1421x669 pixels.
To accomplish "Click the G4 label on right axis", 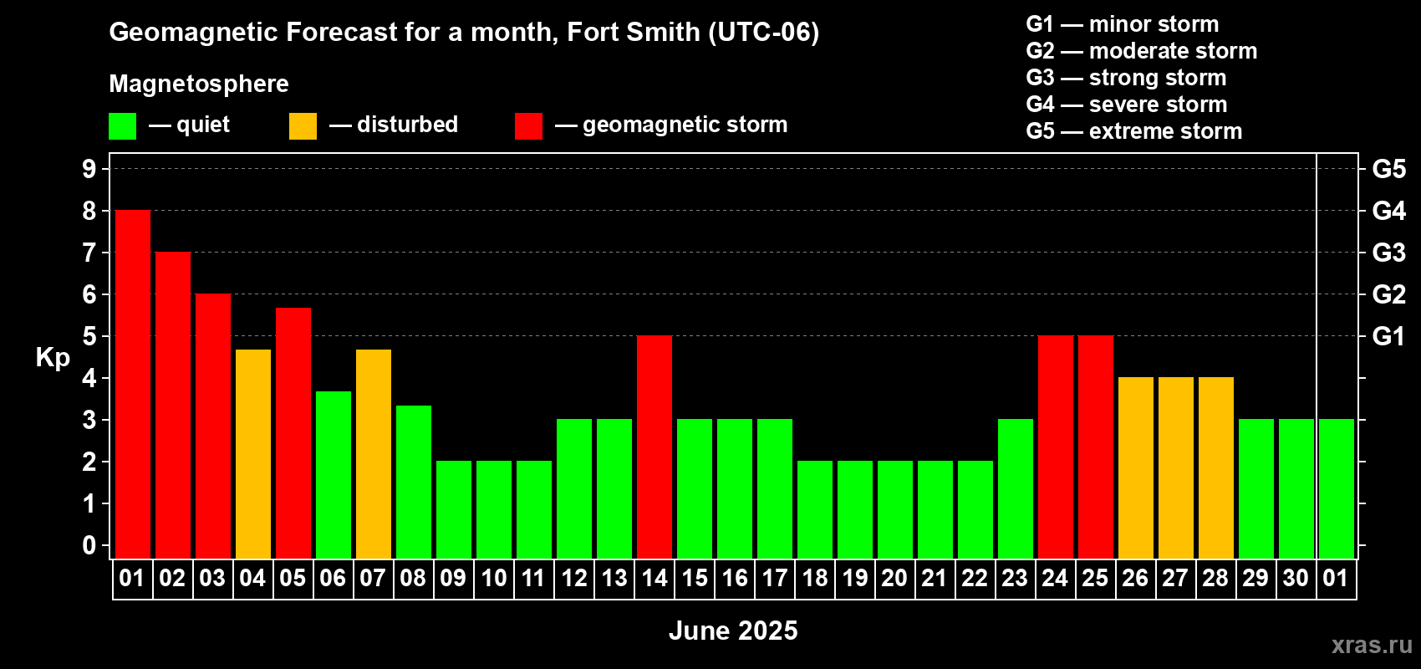I will (x=1389, y=211).
